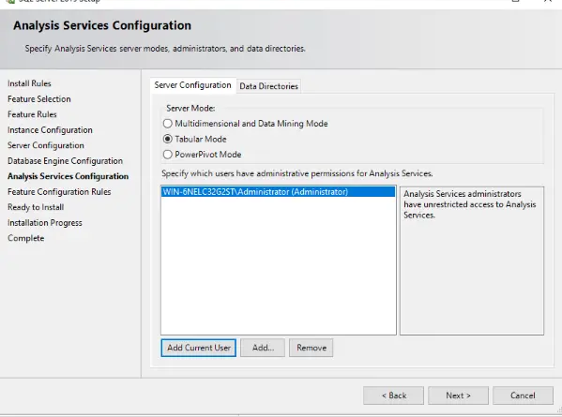Click Install Rules in the sidebar
This screenshot has height=417, width=562.
click(x=29, y=83)
